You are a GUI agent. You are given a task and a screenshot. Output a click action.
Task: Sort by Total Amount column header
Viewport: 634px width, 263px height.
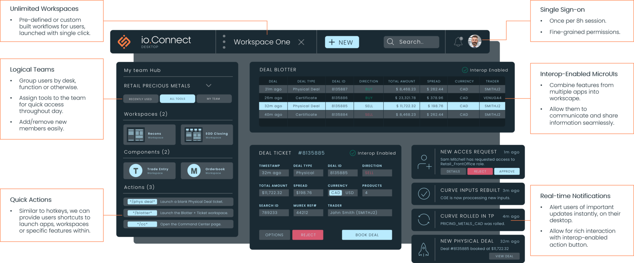coord(402,81)
